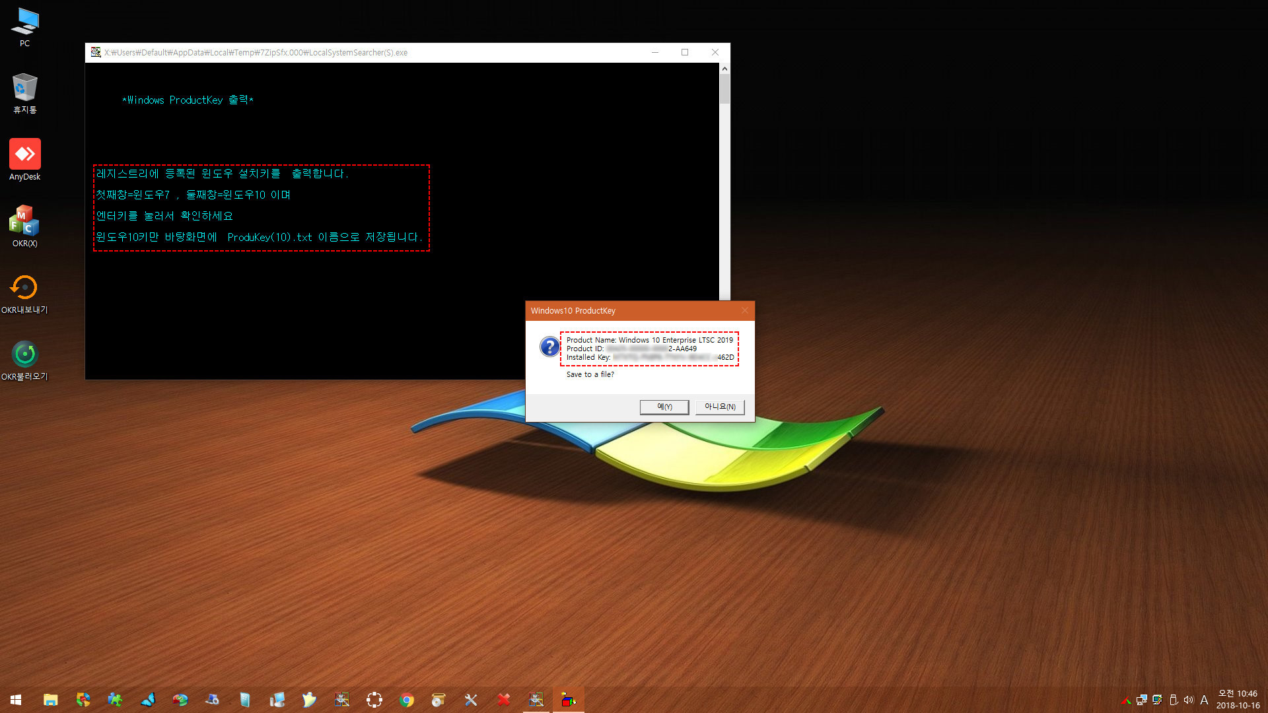Open the blue butterfly taskbar app
Screen dimensions: 1268x713
point(148,700)
